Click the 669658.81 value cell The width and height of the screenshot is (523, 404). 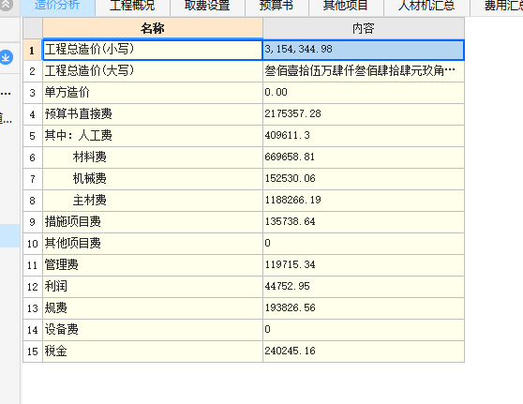[x=364, y=157]
